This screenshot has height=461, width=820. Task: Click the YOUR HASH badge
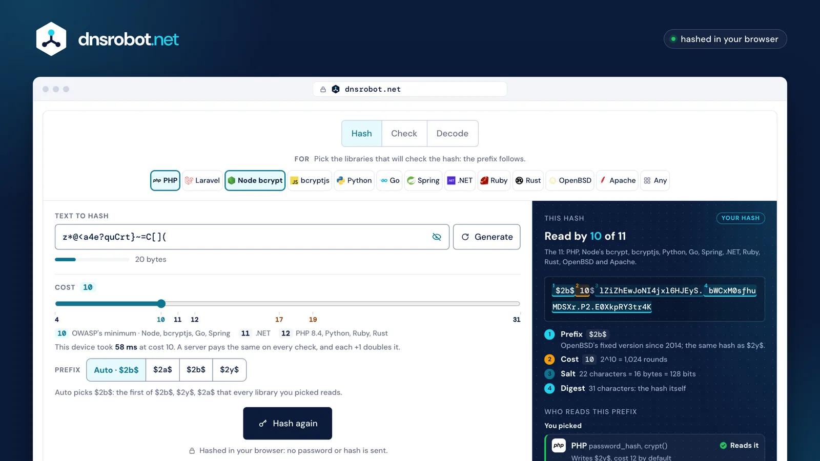click(x=741, y=218)
